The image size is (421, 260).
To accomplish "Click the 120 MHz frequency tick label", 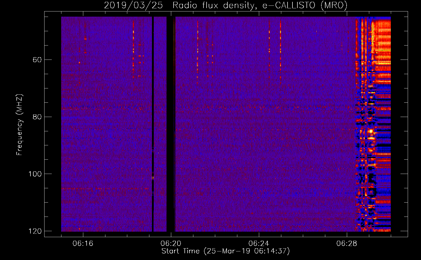I will point(35,231).
